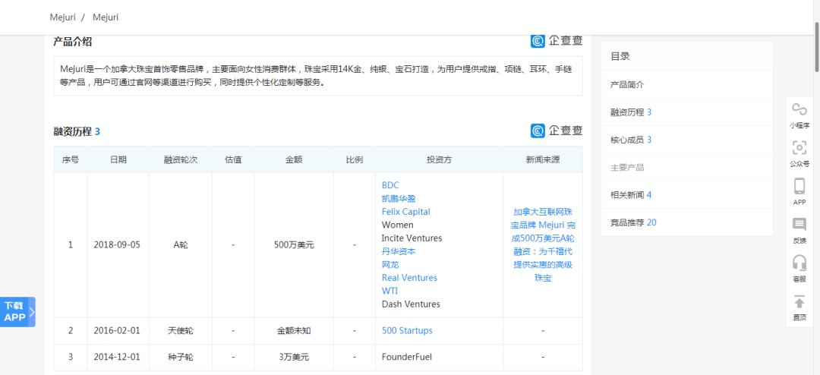Click second Mejuri breadcrumb item
This screenshot has width=820, height=375.
[x=106, y=17]
